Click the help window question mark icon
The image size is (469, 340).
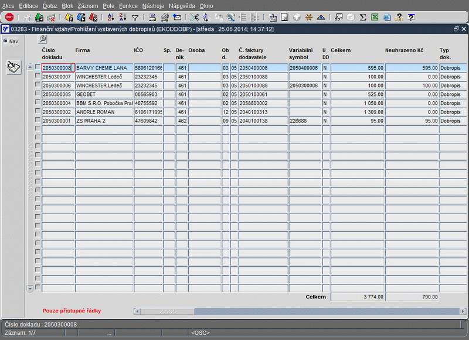tap(412, 18)
